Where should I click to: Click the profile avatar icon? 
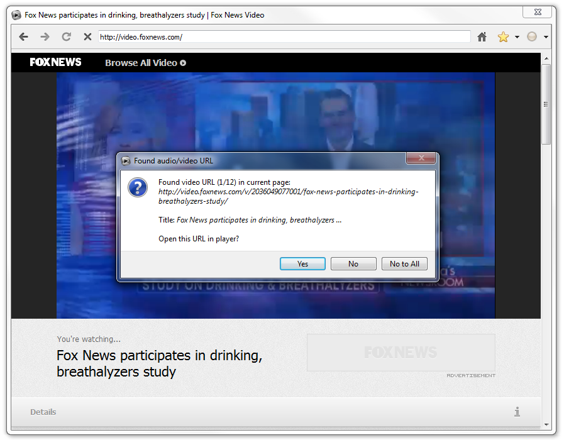pos(531,36)
